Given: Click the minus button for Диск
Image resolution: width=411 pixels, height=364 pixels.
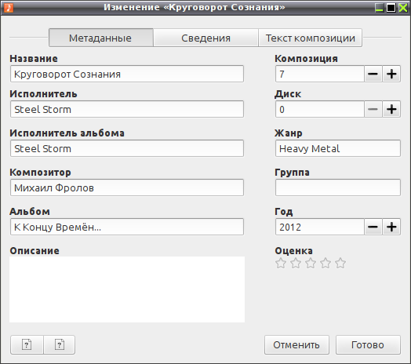Looking at the screenshot, I should pos(373,109).
